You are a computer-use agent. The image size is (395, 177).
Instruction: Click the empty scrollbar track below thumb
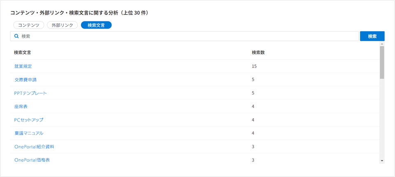(x=382, y=119)
